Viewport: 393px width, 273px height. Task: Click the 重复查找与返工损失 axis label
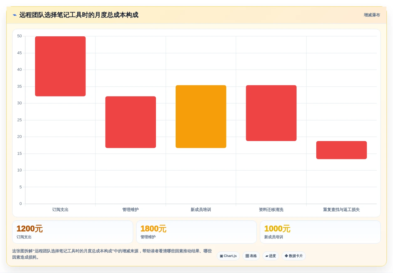click(341, 210)
